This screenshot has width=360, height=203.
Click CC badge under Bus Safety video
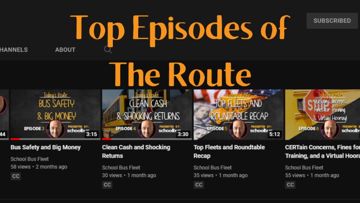click(15, 176)
